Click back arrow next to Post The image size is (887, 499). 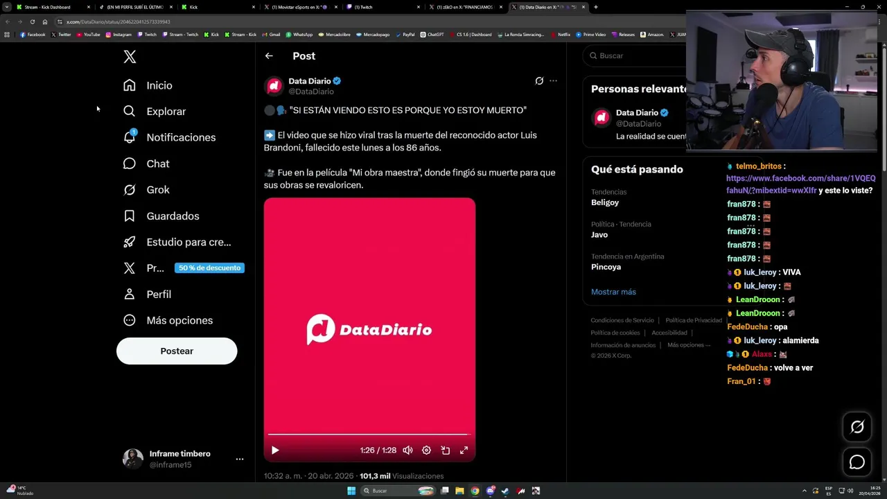click(x=269, y=56)
